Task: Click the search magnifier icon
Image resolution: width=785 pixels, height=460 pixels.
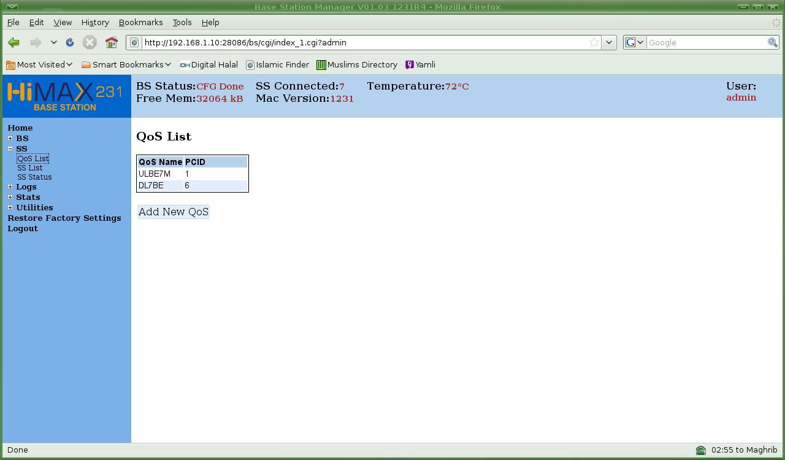Action: (x=773, y=42)
